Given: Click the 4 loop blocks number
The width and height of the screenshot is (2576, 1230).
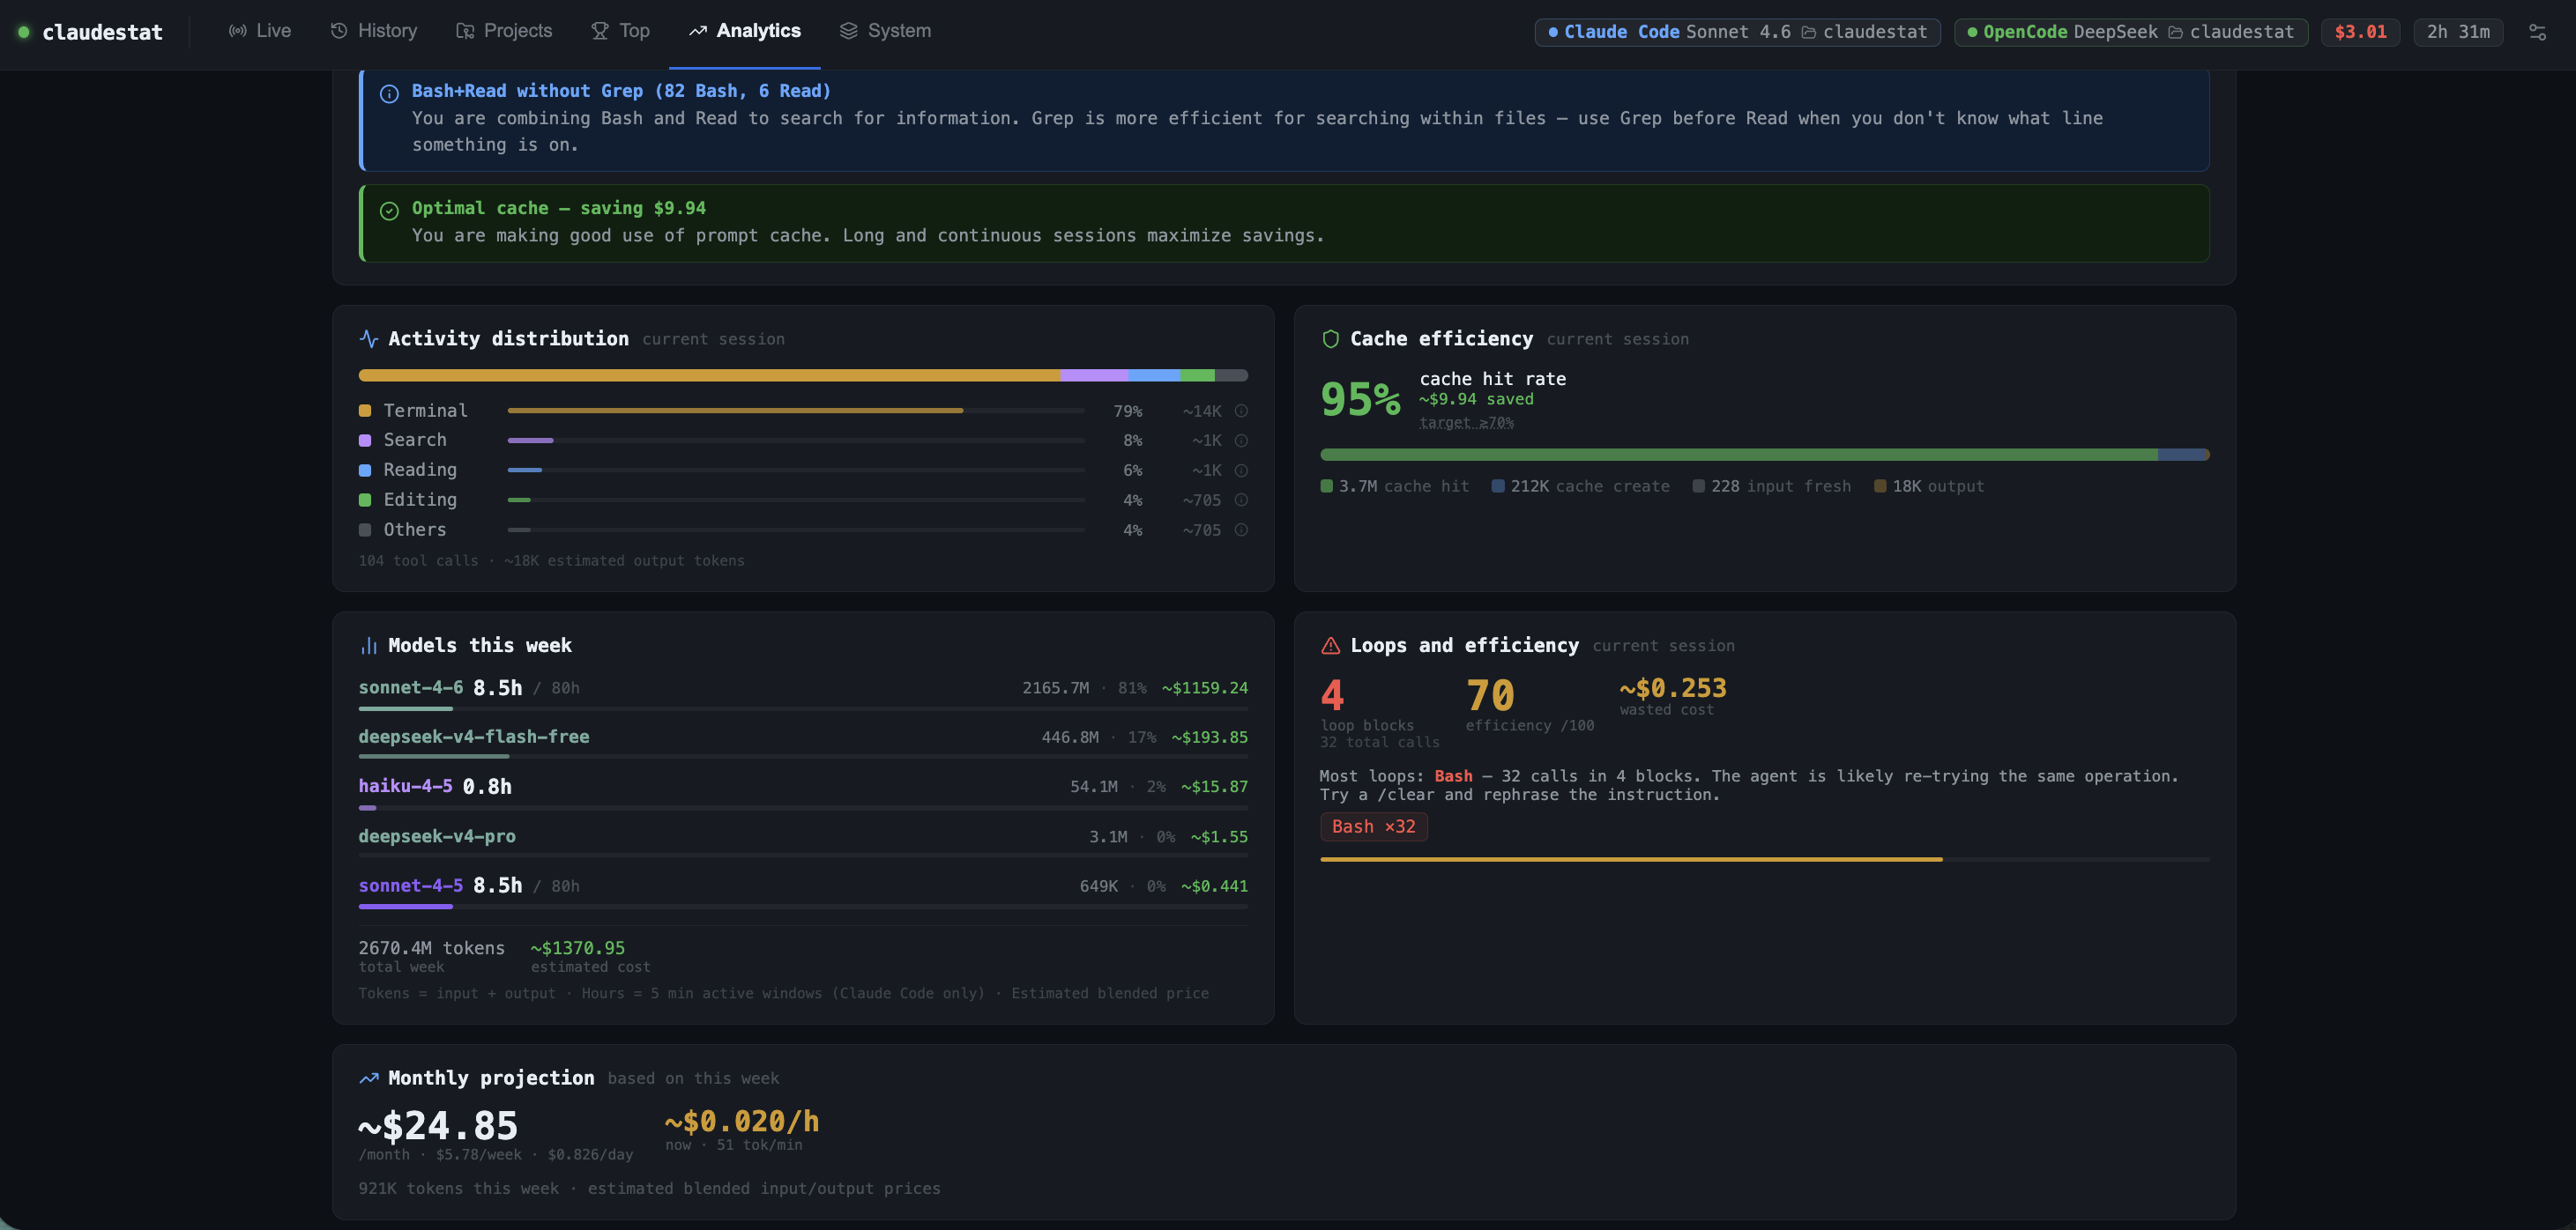Looking at the screenshot, I should pyautogui.click(x=1332, y=695).
